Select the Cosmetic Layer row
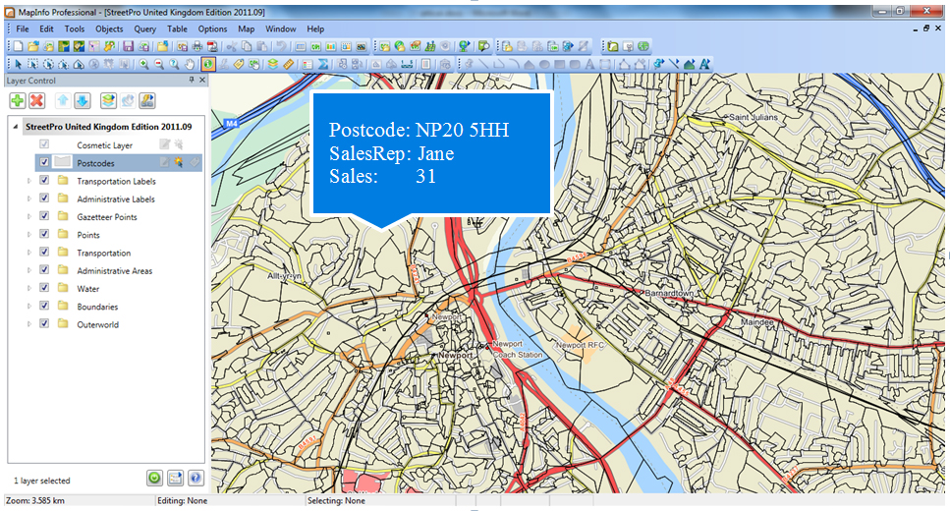 point(119,144)
